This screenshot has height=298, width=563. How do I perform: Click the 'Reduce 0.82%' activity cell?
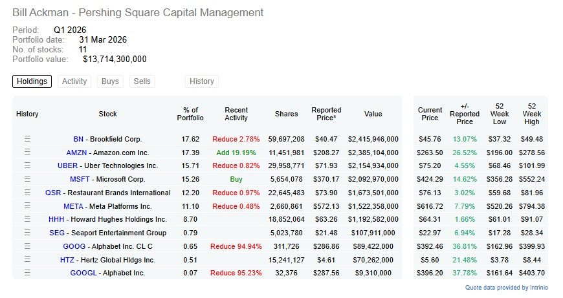coord(236,165)
